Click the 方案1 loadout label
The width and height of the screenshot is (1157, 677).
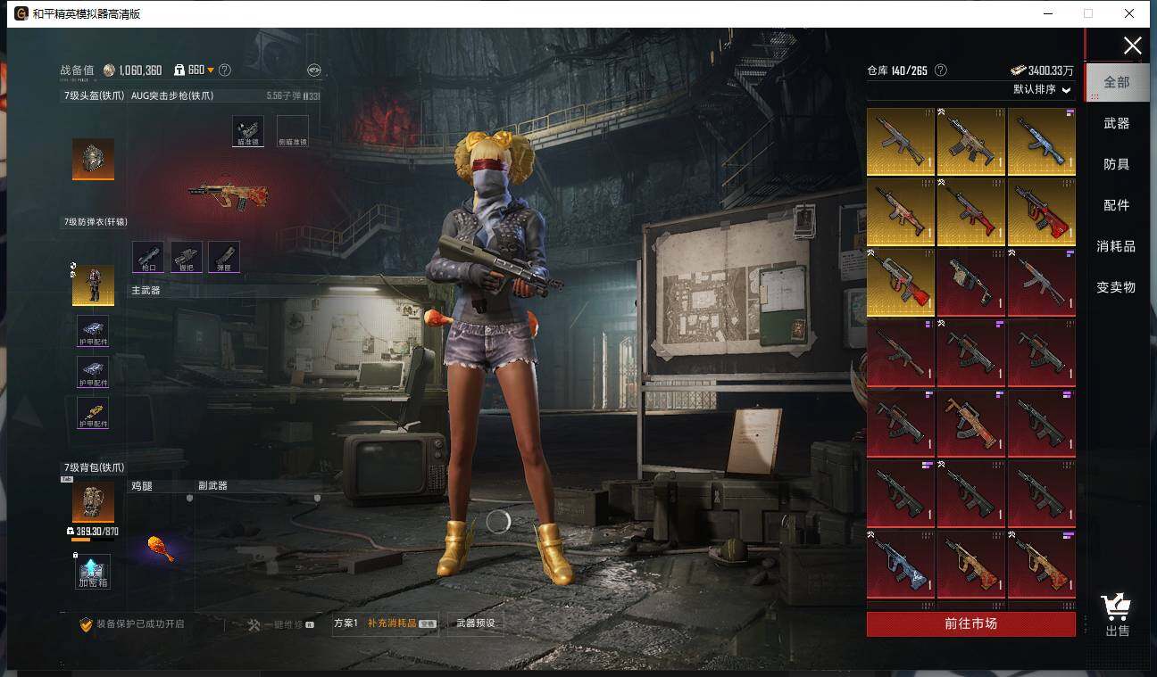pos(345,623)
